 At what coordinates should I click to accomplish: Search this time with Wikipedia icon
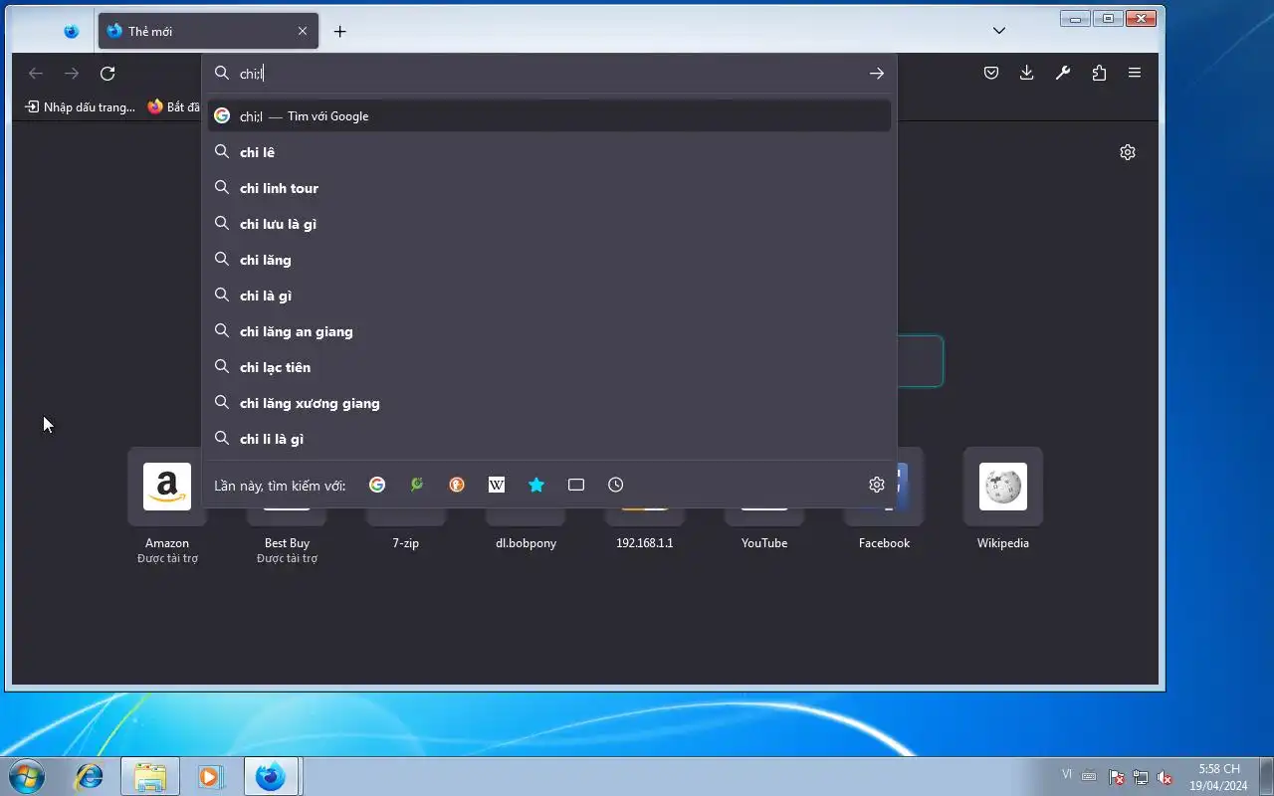(x=497, y=485)
